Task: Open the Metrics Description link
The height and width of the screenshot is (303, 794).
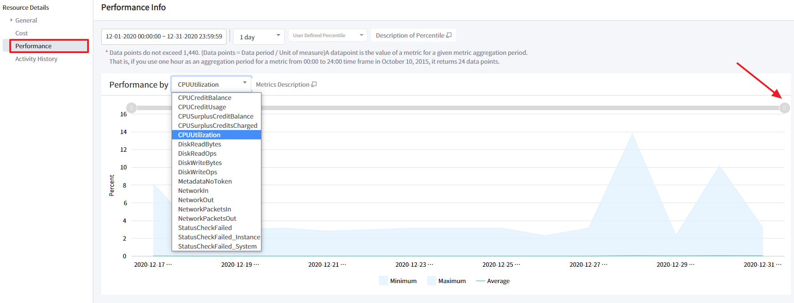Action: pyautogui.click(x=283, y=84)
